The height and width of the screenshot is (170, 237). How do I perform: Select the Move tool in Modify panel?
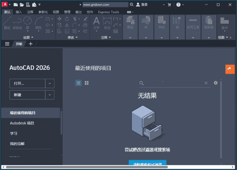point(59,19)
